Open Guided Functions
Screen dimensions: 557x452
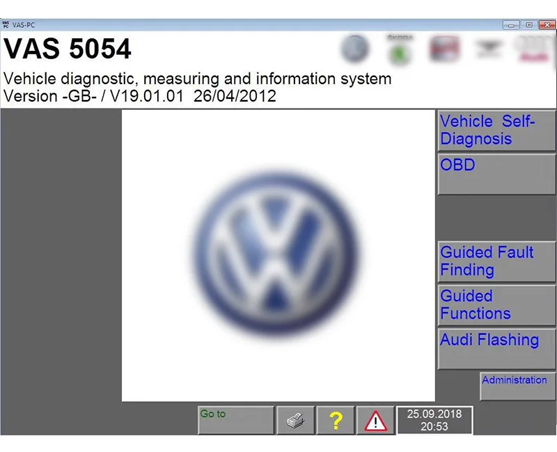tap(496, 305)
